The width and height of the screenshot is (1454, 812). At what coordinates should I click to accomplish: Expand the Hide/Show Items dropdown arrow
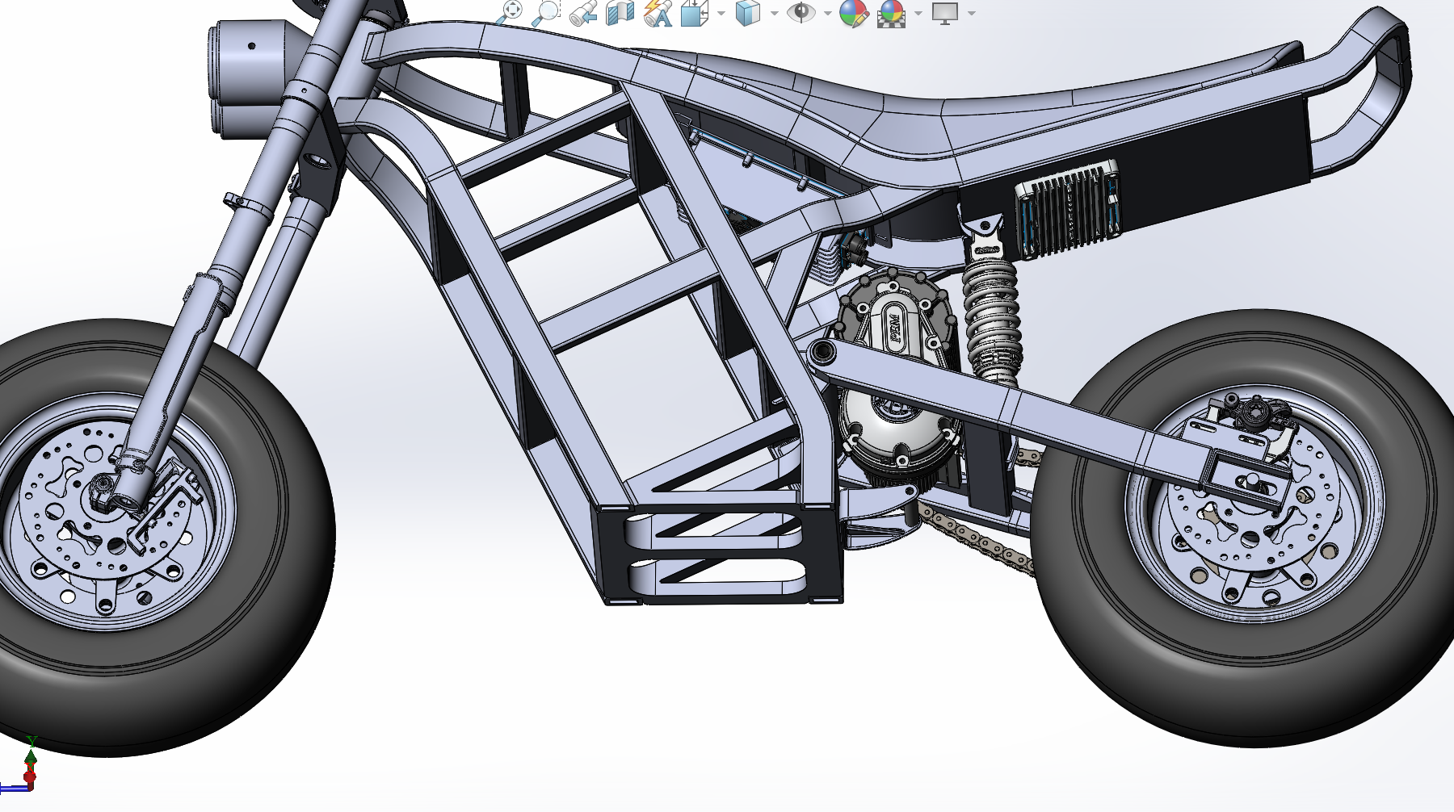point(827,14)
